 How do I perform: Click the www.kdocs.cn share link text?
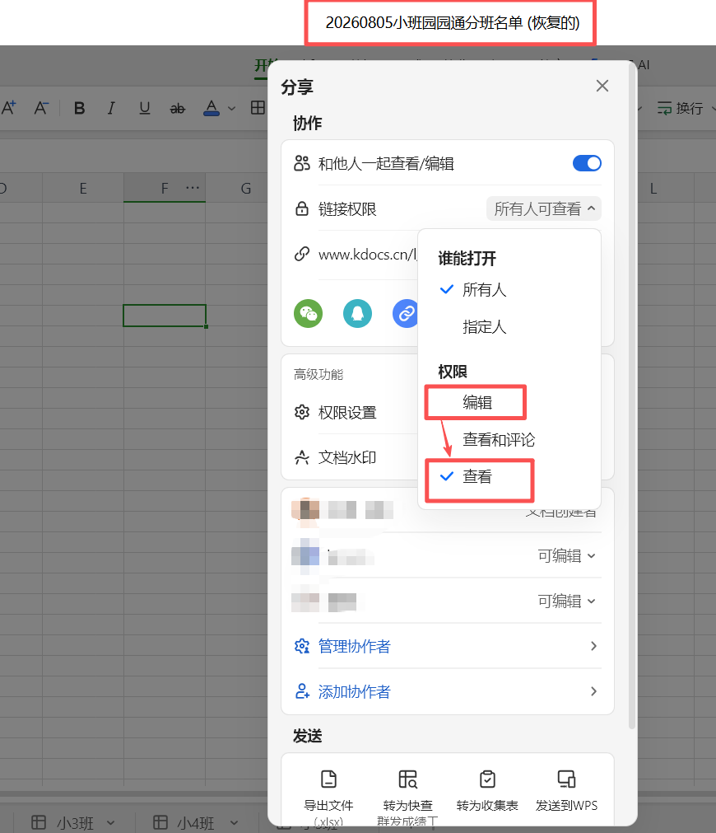point(367,255)
